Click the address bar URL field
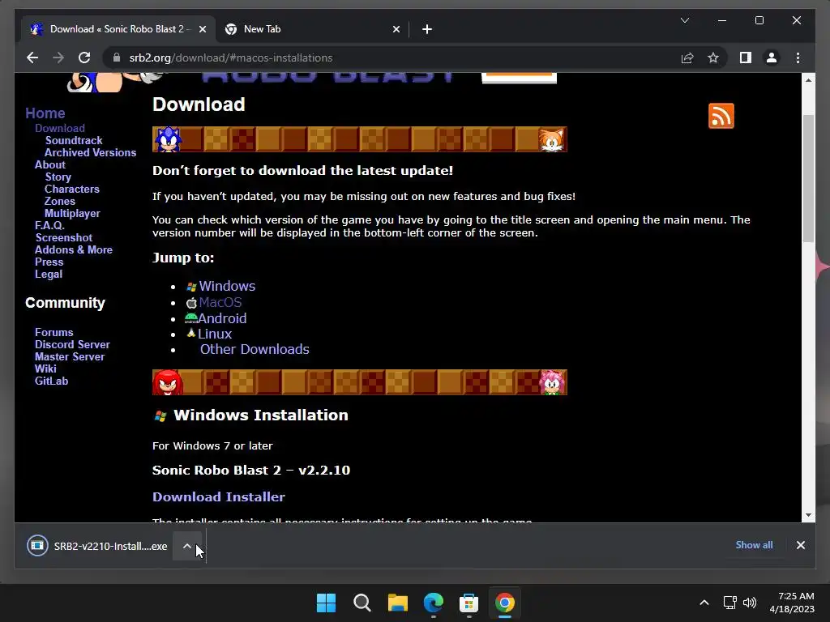 coord(391,58)
